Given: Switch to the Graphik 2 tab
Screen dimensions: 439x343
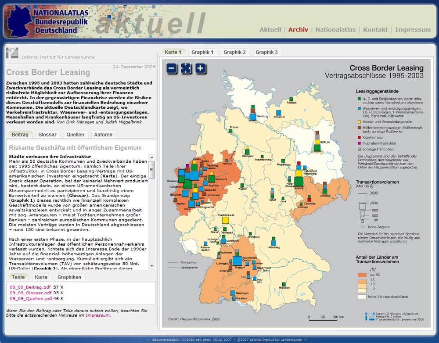Looking at the screenshot, I should pos(234,52).
